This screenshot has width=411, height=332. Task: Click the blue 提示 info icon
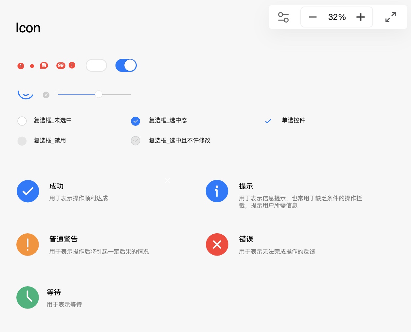coord(217,191)
